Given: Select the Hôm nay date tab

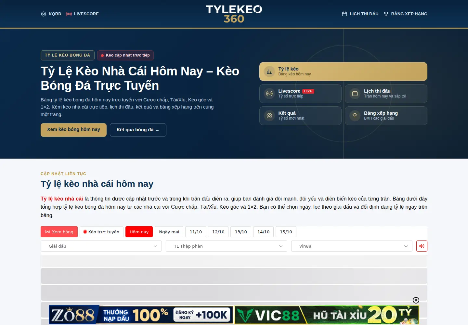Looking at the screenshot, I should (139, 232).
